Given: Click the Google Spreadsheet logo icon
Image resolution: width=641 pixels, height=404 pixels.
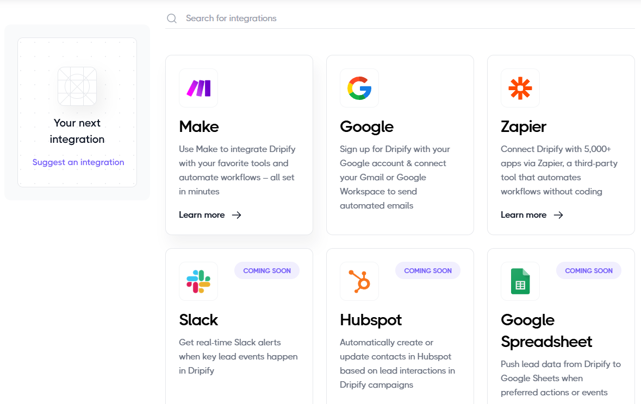Looking at the screenshot, I should point(520,281).
